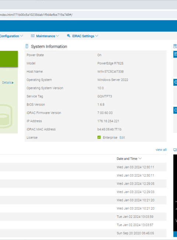The width and height of the screenshot is (177, 240).
Task: Click the virtual console monitor icon
Action: pyautogui.click(x=175, y=150)
